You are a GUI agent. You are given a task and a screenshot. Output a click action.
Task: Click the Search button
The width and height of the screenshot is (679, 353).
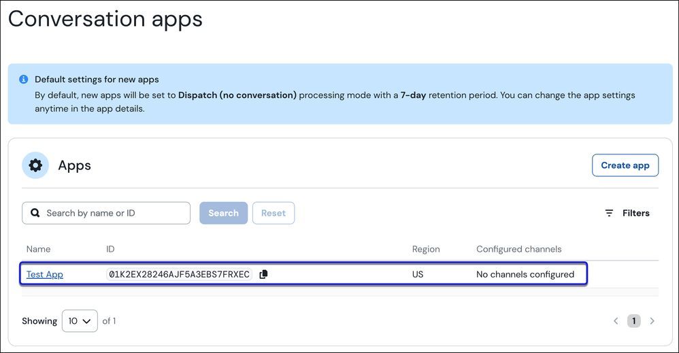(223, 213)
